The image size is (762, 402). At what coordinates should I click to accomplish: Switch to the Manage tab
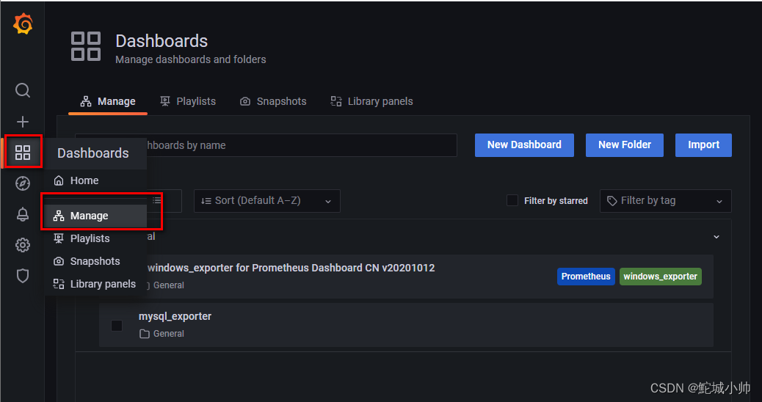[x=108, y=101]
